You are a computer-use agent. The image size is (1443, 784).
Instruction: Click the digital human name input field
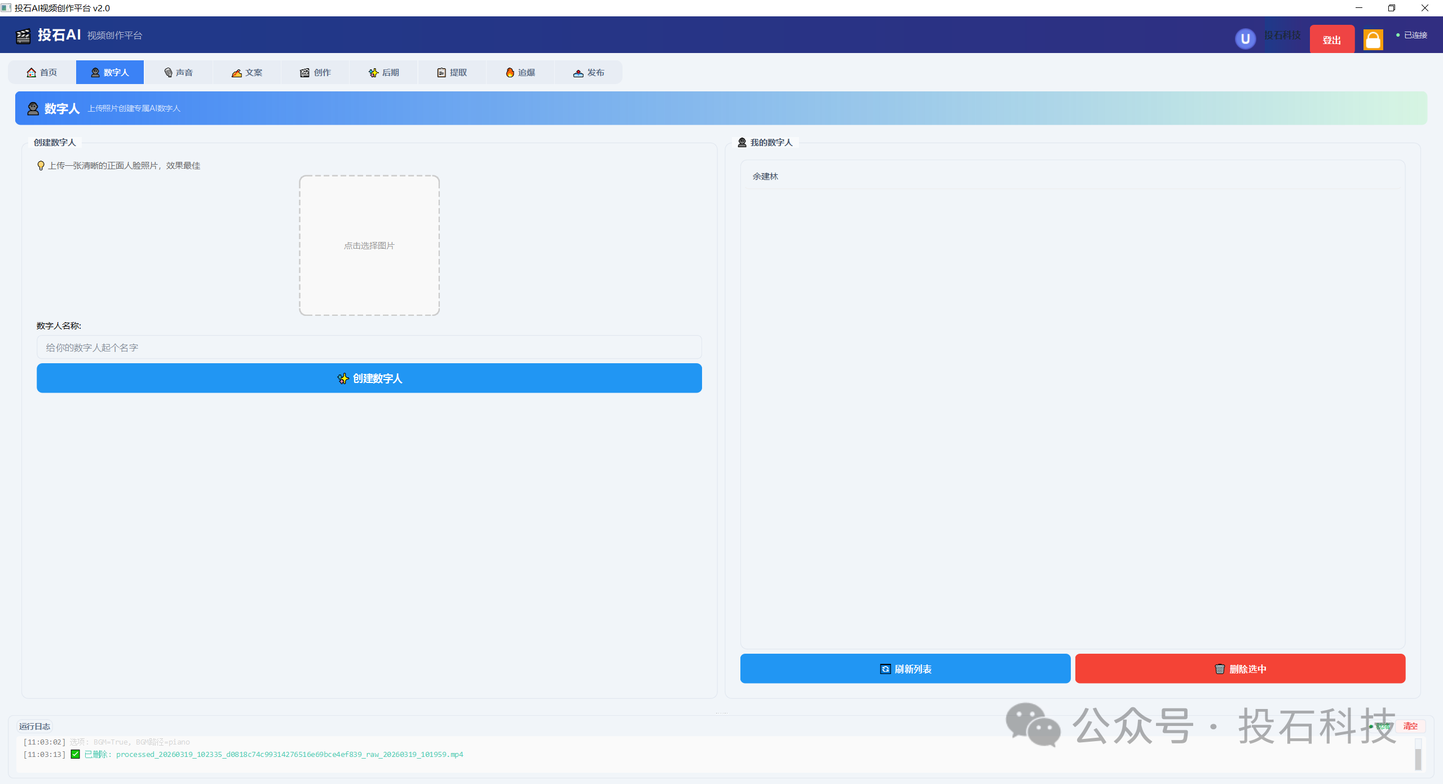point(369,347)
